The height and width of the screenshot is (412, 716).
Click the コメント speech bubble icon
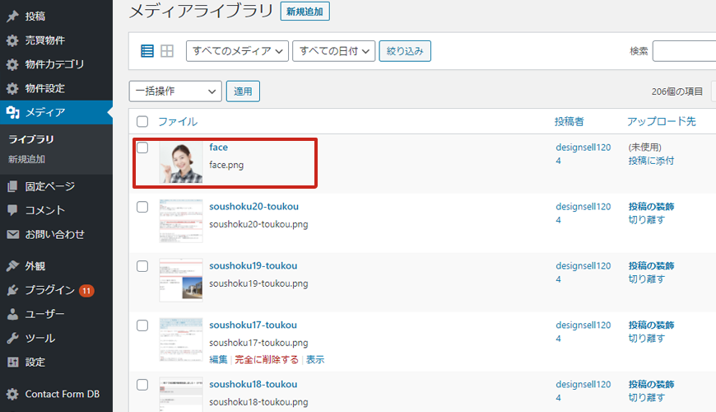tap(12, 210)
